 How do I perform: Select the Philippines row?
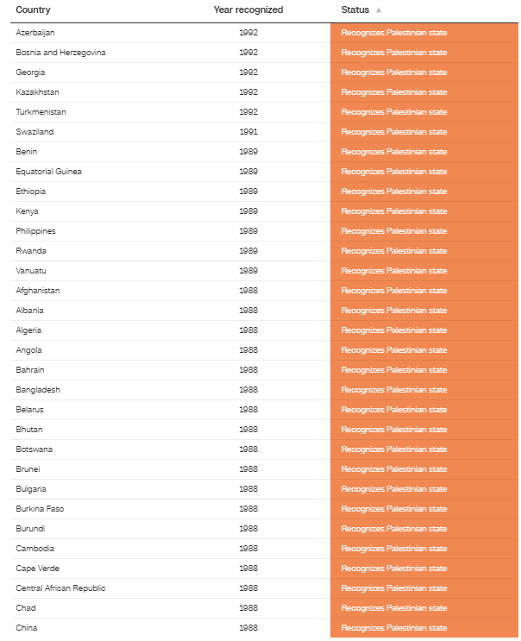click(264, 231)
